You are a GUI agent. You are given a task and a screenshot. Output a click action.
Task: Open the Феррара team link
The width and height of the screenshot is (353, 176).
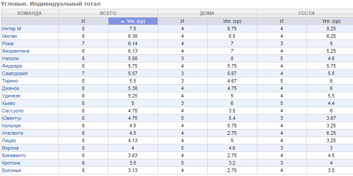[x=12, y=66]
